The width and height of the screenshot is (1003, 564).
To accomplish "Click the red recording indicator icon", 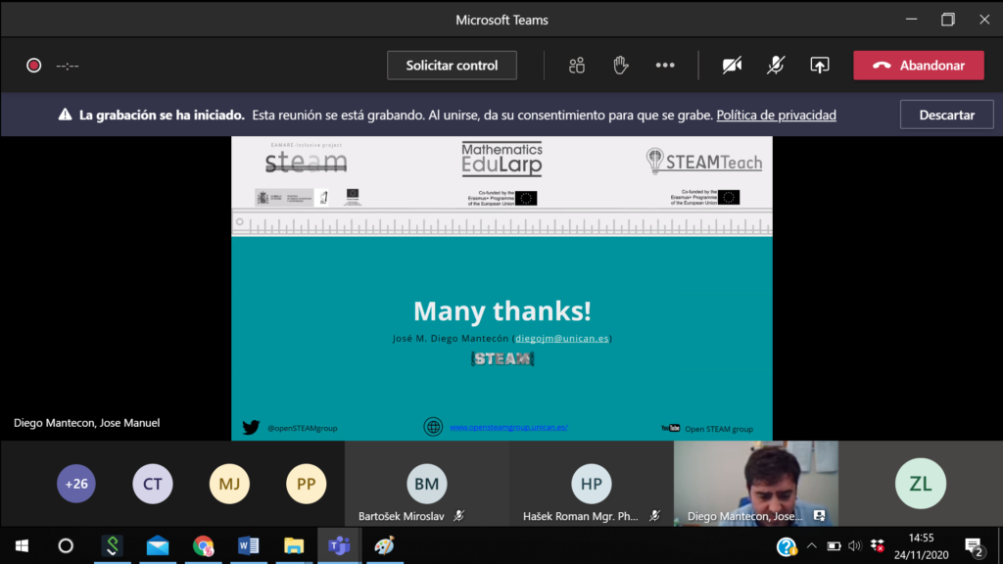I will click(x=34, y=66).
